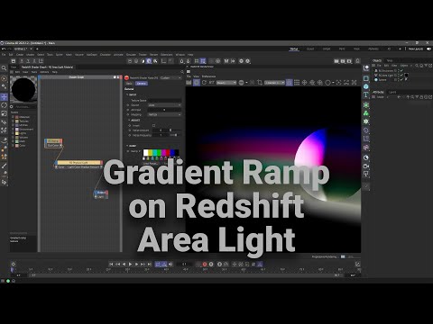
Task: Select the RS Physical Light node
Action: click(78, 165)
